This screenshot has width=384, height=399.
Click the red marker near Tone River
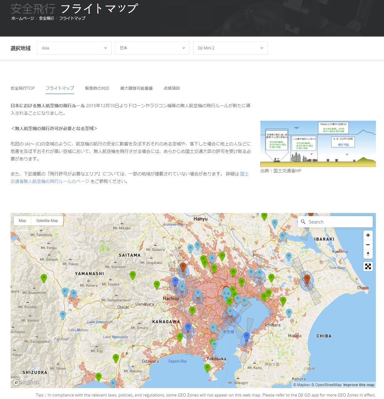pos(307,278)
